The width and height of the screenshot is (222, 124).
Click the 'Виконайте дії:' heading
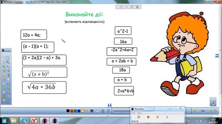click(x=84, y=14)
